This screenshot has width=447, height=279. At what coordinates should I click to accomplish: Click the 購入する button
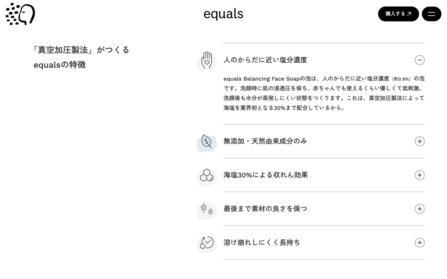coord(398,14)
